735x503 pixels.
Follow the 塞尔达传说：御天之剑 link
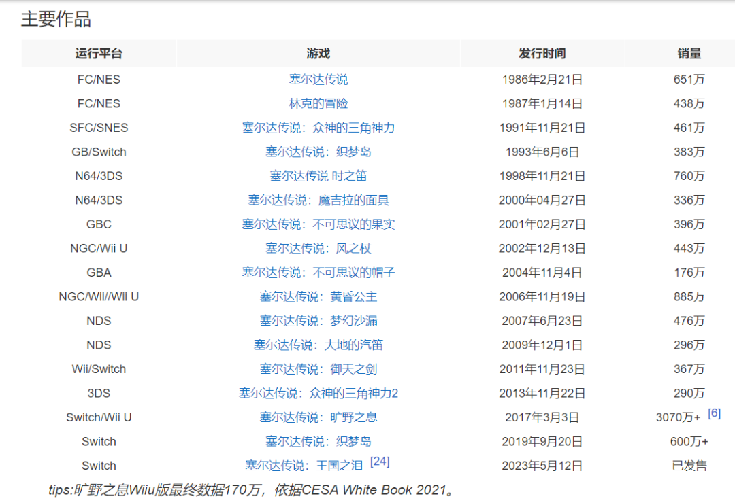coord(318,368)
